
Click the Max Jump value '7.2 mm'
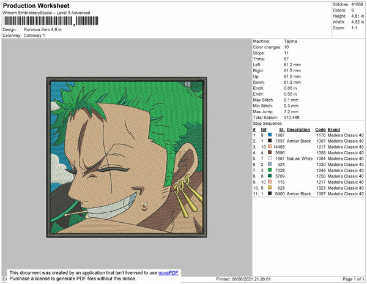pos(291,111)
